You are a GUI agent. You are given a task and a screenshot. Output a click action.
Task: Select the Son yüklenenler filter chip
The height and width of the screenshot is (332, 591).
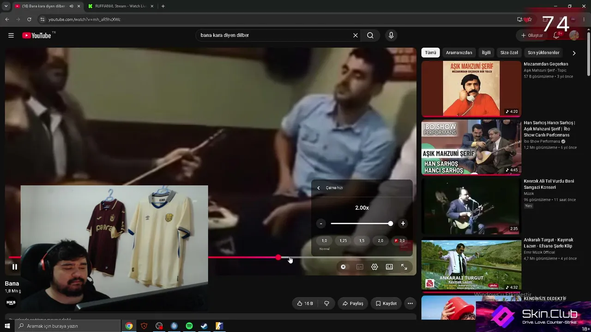point(543,53)
